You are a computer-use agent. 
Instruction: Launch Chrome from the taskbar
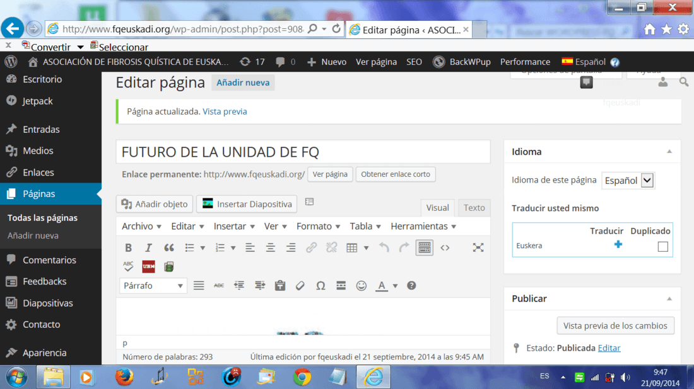(302, 377)
